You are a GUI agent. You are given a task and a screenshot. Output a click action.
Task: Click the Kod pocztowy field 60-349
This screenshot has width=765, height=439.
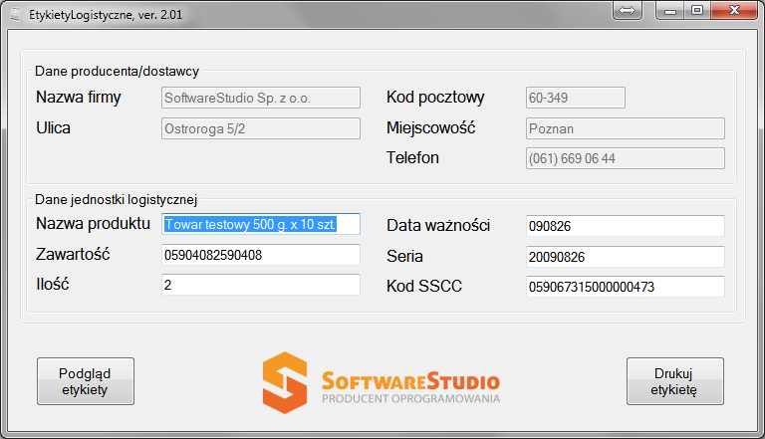[x=575, y=98]
